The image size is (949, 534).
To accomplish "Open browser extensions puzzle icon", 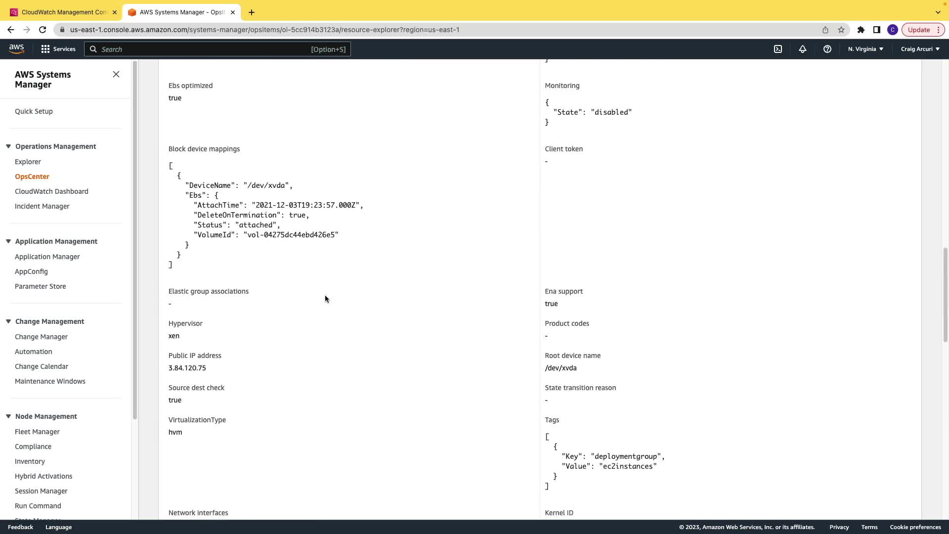I will point(861,30).
